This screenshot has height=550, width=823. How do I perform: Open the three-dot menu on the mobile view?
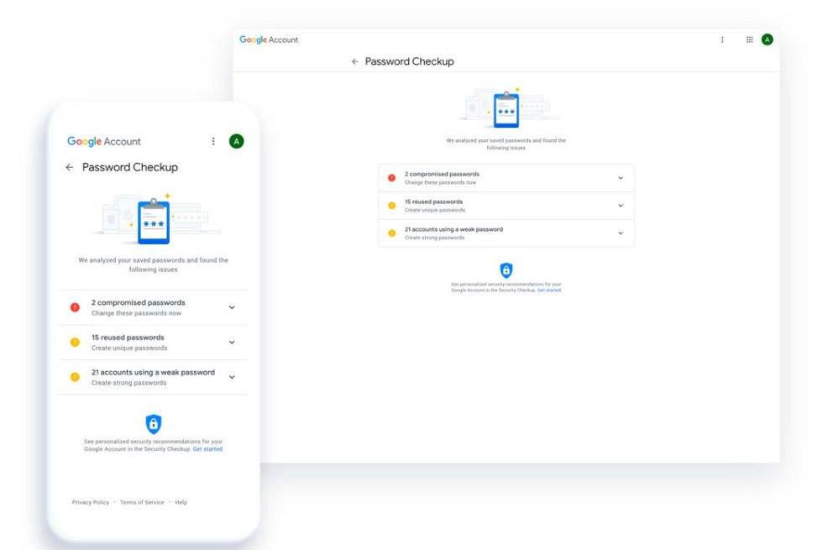point(214,140)
